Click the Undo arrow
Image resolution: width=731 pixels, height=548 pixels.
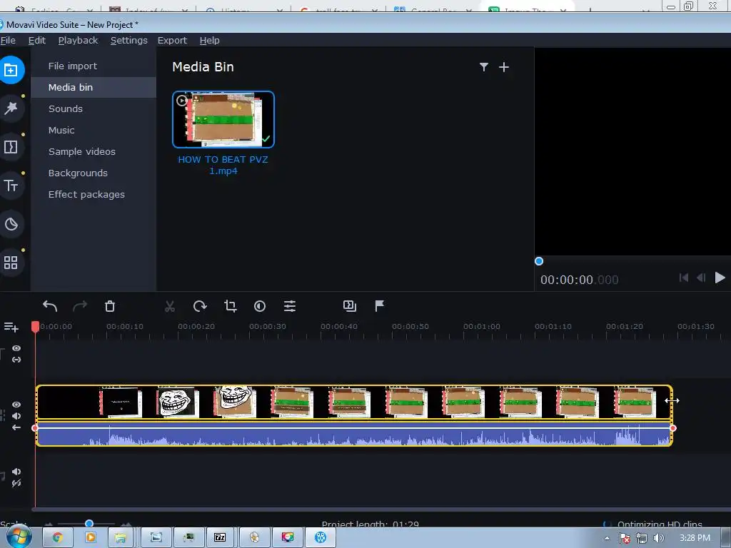click(x=50, y=306)
